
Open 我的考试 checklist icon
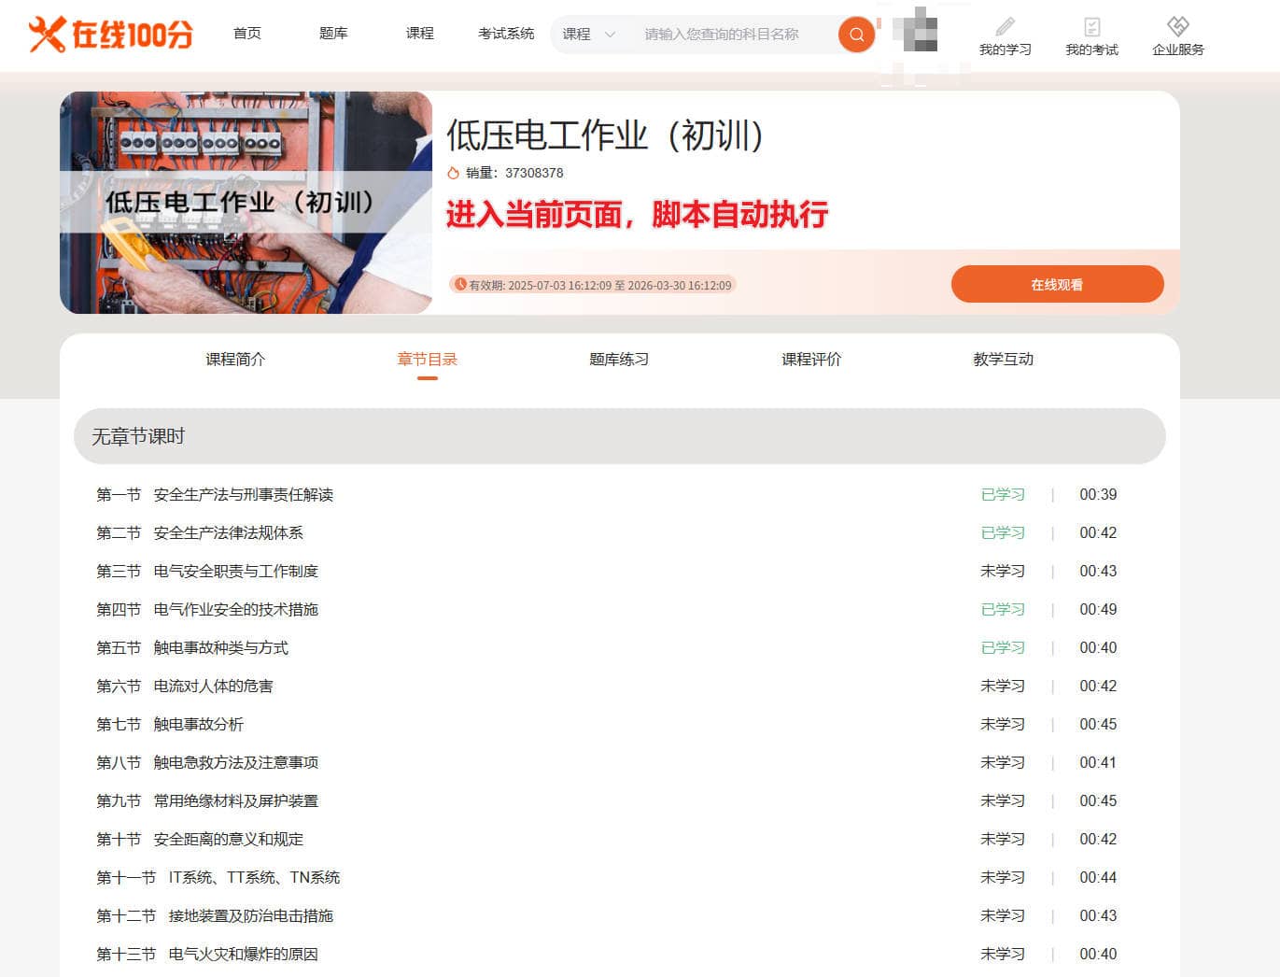(x=1091, y=26)
